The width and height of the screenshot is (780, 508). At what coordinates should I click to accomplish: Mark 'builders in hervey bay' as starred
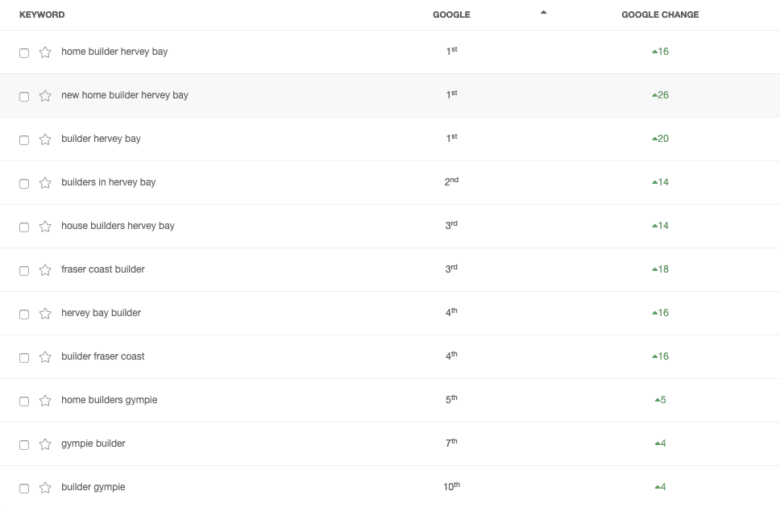coord(45,183)
